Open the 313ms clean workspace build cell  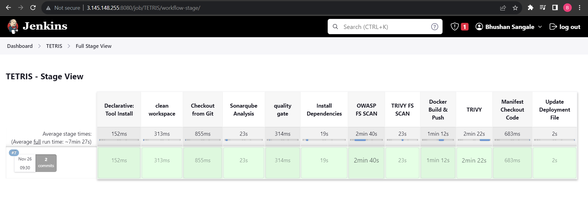162,163
